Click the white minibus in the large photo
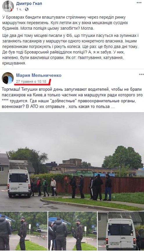This screenshot has width=144, height=252. coord(19,183)
